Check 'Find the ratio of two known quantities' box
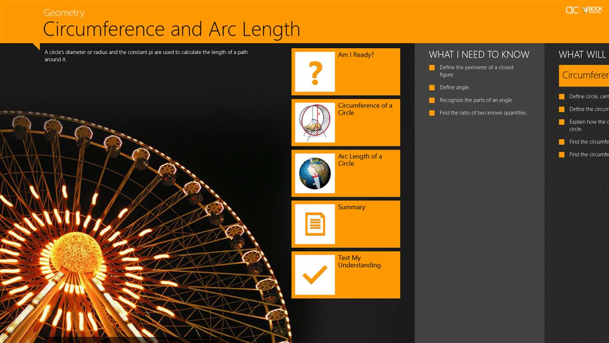Image resolution: width=609 pixels, height=343 pixels. tap(432, 113)
